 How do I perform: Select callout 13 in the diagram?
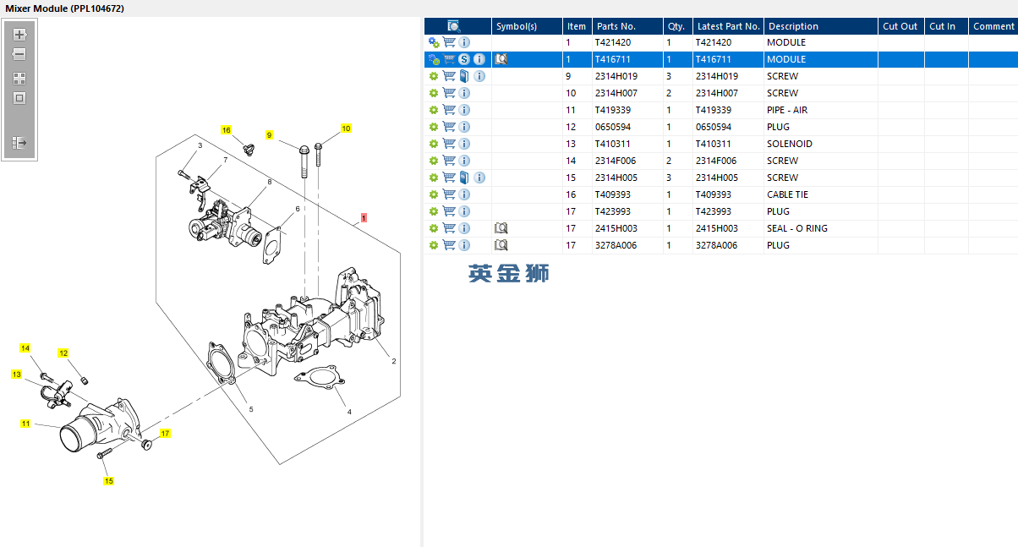point(16,374)
